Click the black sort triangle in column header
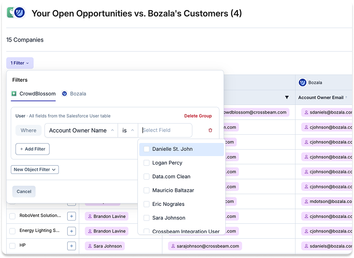The height and width of the screenshot is (258, 354). pos(287,98)
